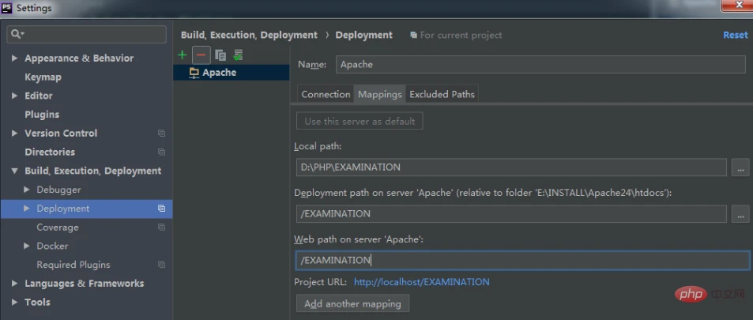The height and width of the screenshot is (320, 753).
Task: Expand the Editor section
Action: click(x=14, y=96)
